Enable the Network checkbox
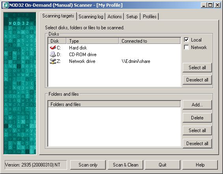The height and width of the screenshot is (174, 223). point(186,47)
